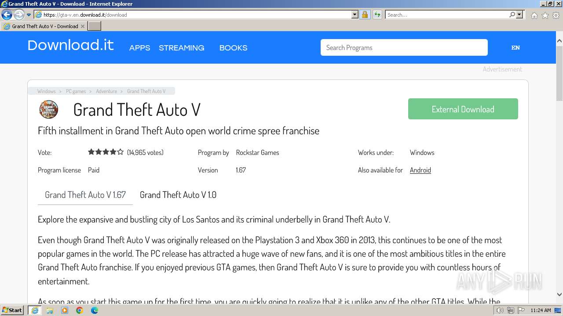This screenshot has height=316, width=563.
Task: Open the Favorites star icon
Action: point(545,15)
